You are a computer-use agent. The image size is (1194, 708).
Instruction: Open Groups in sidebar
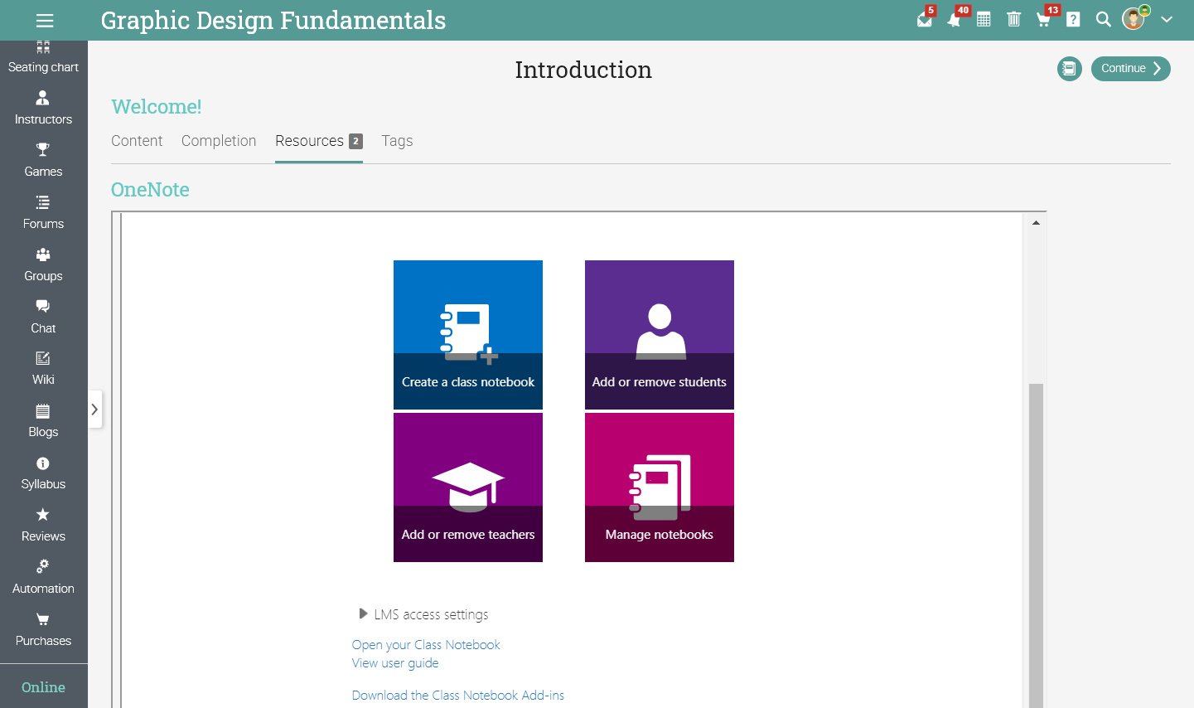[43, 265]
